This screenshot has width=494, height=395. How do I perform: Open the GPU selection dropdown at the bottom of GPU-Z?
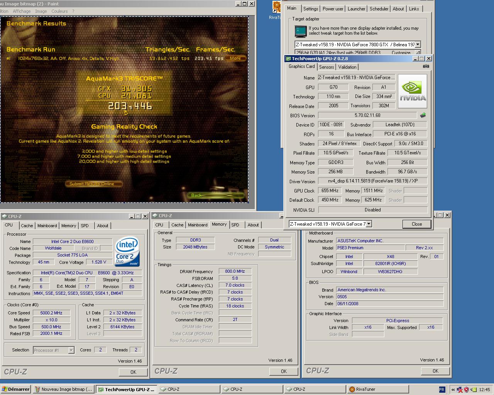(x=369, y=224)
